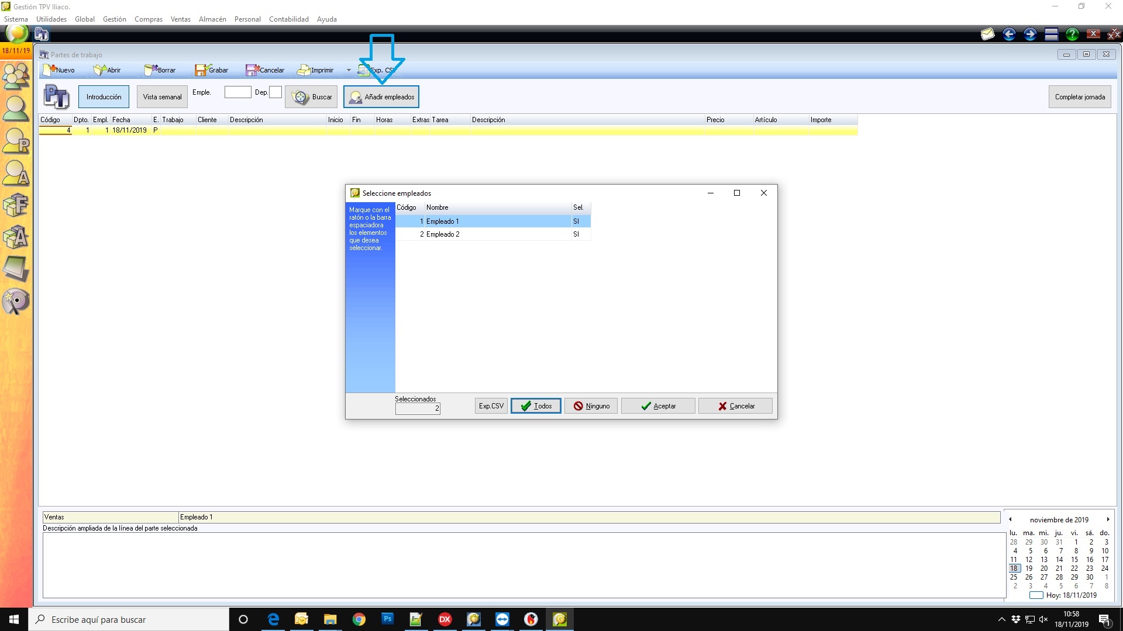
Task: Click Añadir empleados button
Action: tap(381, 97)
